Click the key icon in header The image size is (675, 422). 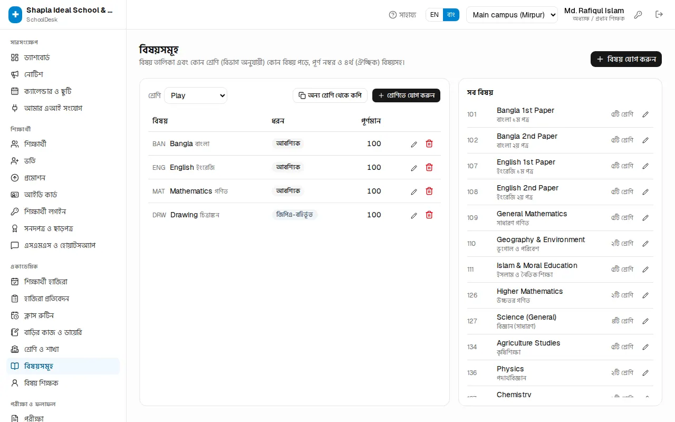638,15
